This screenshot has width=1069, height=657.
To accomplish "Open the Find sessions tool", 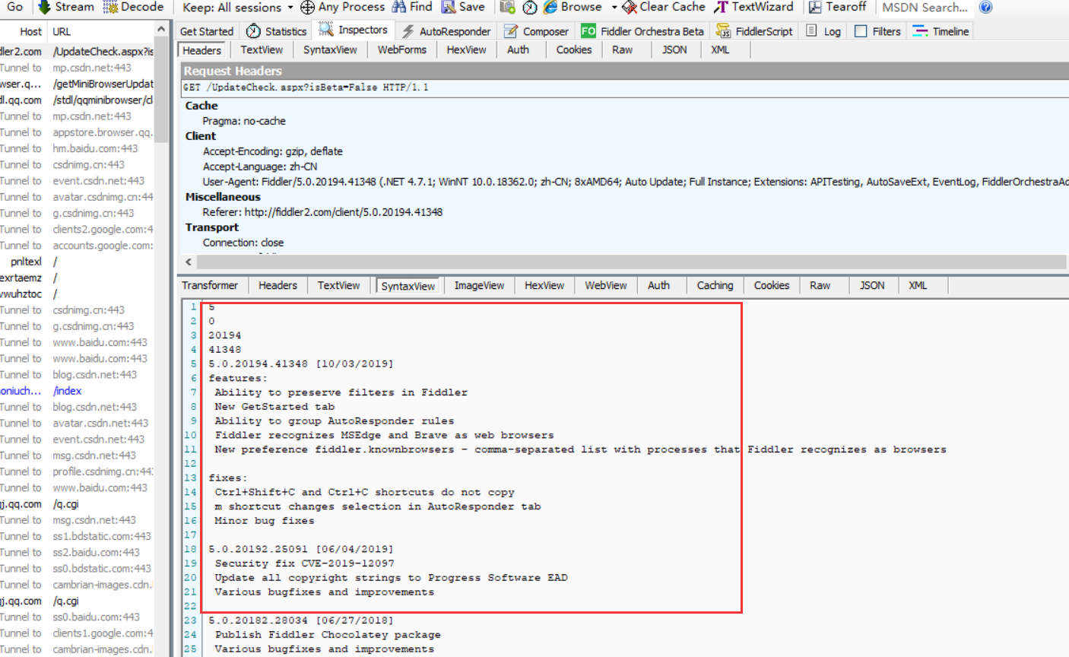I will click(x=411, y=7).
